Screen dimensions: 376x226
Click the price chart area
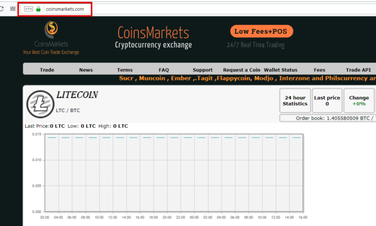(x=174, y=173)
